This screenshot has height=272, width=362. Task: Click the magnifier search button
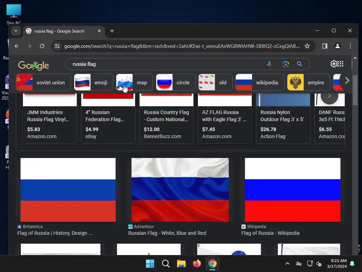(x=300, y=64)
